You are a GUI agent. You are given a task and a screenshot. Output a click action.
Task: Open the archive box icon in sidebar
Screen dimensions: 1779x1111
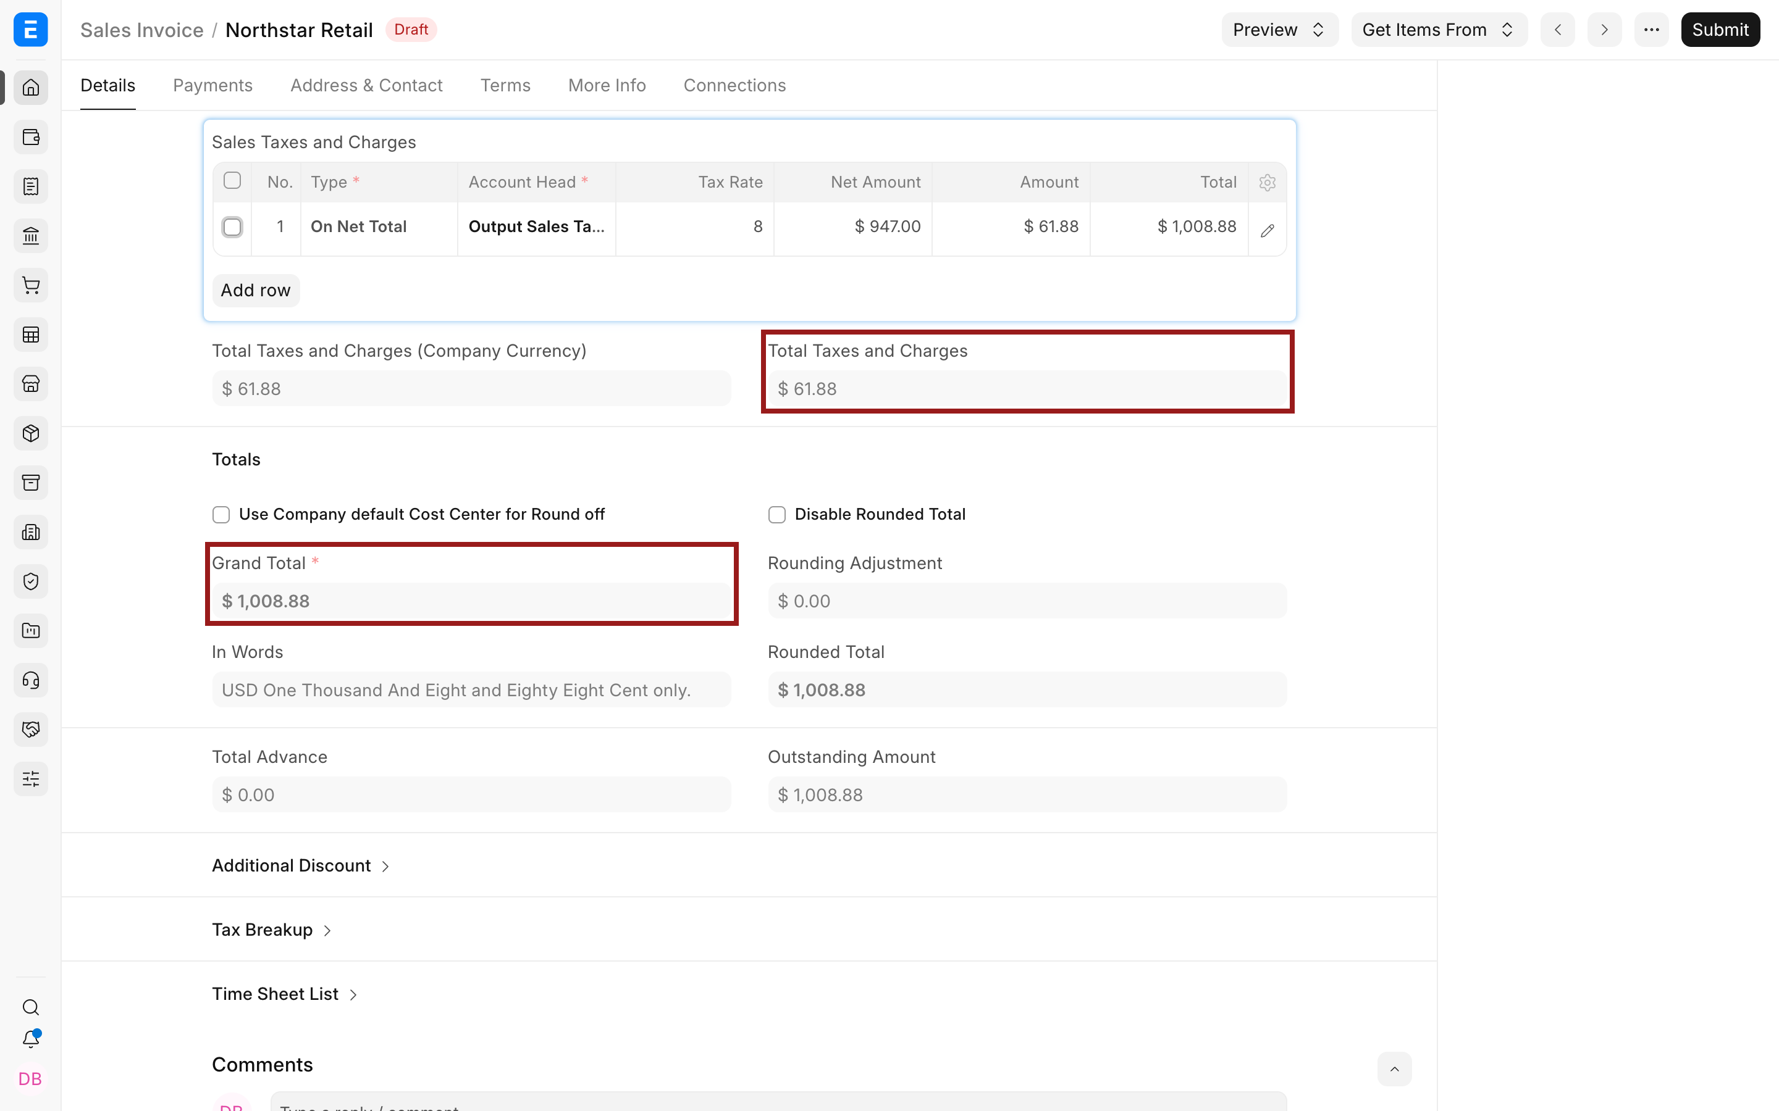(31, 483)
